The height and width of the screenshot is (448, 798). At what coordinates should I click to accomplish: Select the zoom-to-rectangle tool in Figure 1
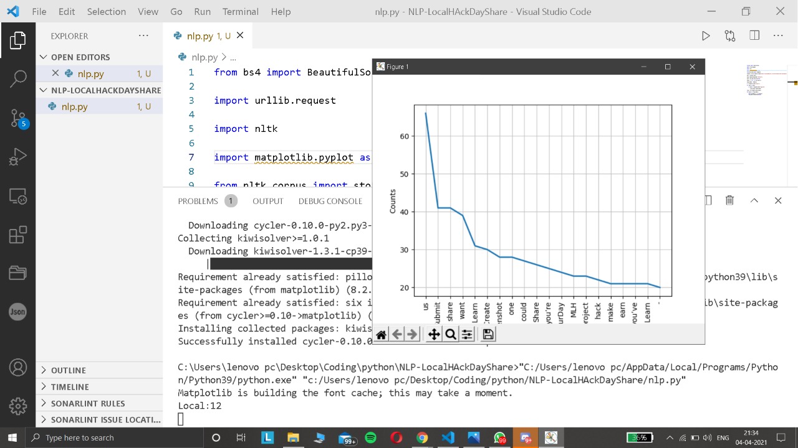[x=450, y=334]
